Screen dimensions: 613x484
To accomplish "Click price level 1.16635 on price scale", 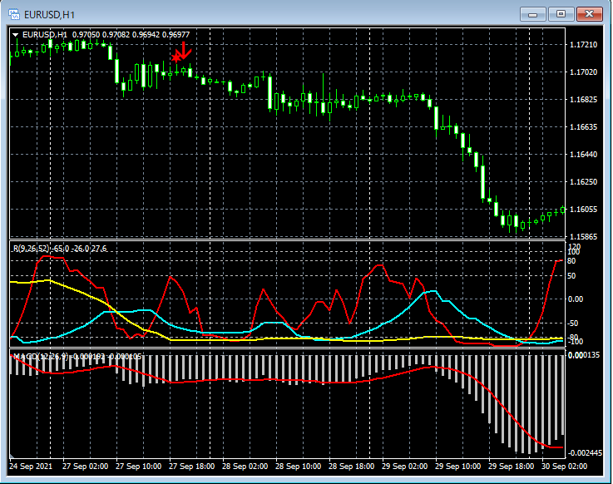I will click(584, 127).
